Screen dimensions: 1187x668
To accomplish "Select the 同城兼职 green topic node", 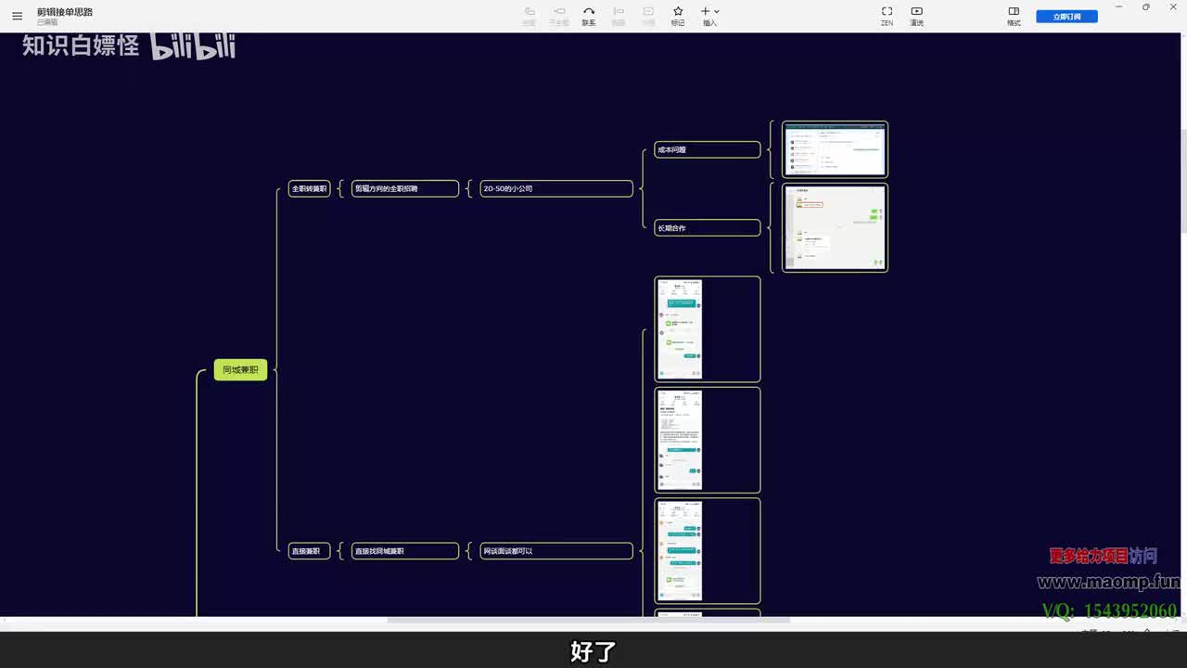I will (240, 370).
